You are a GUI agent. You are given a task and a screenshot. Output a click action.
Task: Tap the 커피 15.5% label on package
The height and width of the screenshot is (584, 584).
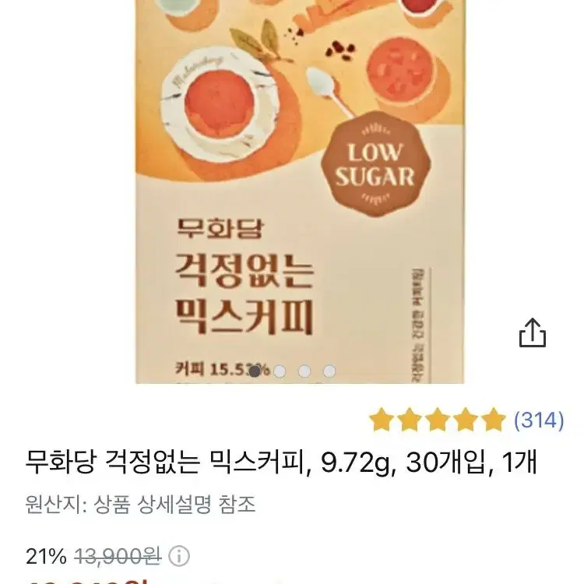click(222, 369)
